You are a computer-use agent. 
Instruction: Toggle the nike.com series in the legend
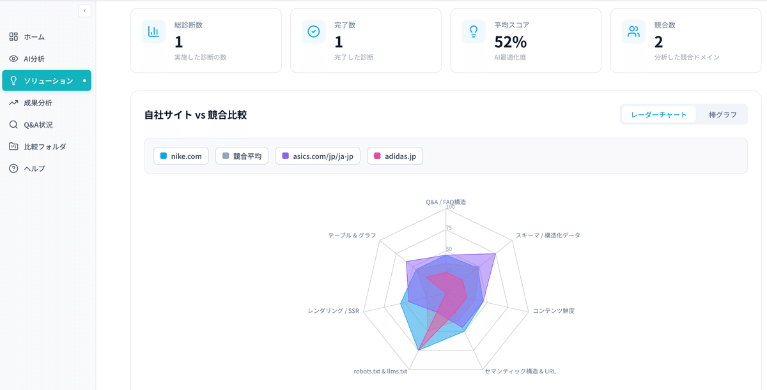(x=181, y=155)
